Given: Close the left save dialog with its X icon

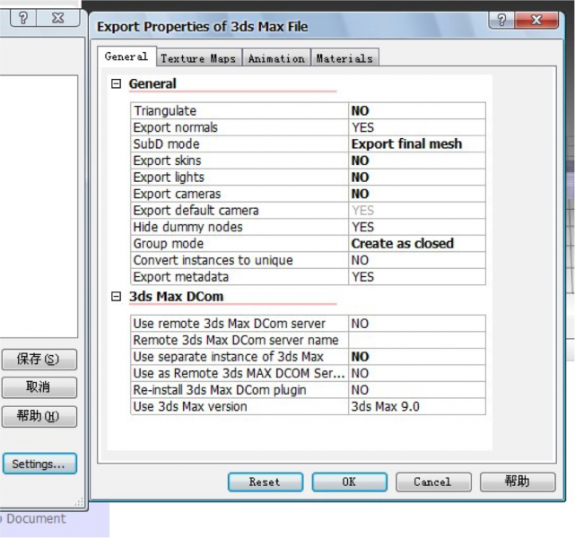Looking at the screenshot, I should click(x=58, y=18).
